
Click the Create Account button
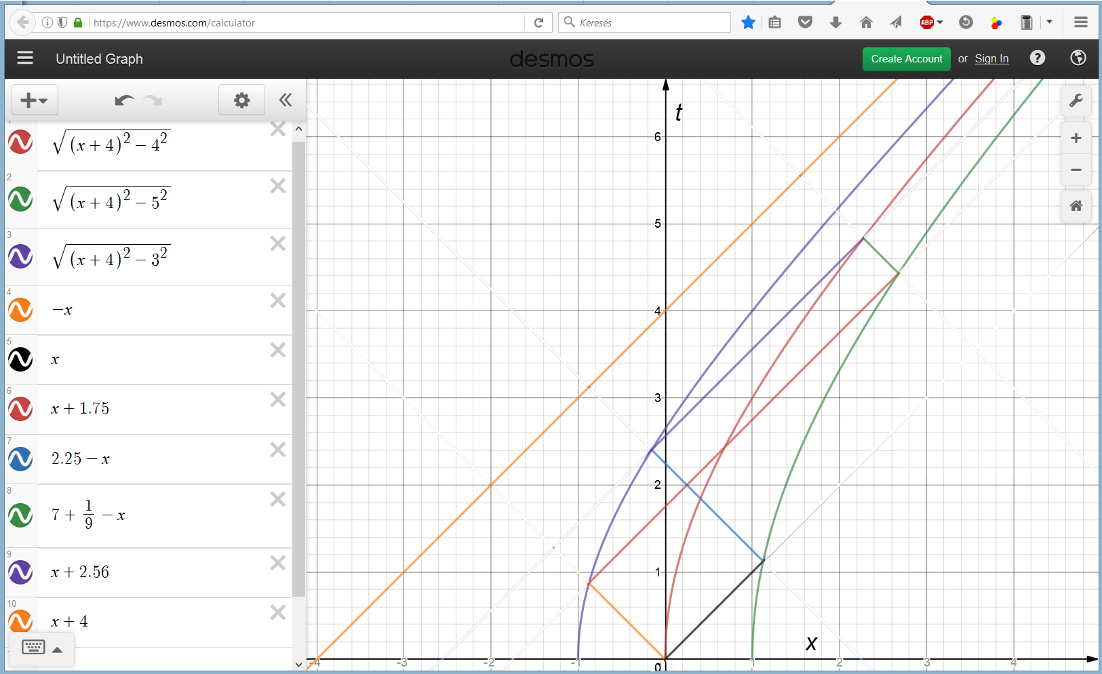click(x=906, y=59)
